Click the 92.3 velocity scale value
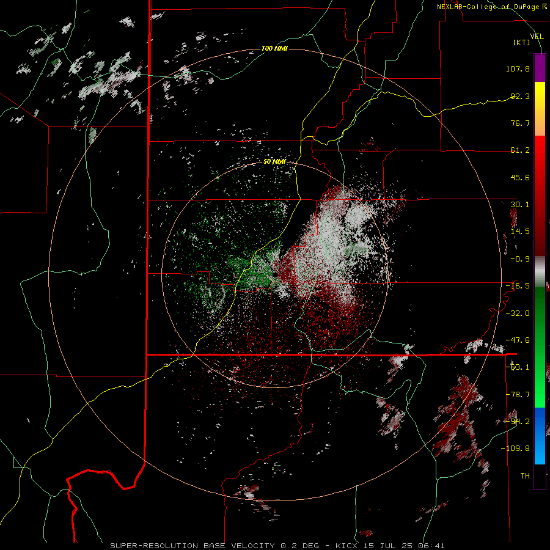The image size is (550, 550). [x=520, y=96]
